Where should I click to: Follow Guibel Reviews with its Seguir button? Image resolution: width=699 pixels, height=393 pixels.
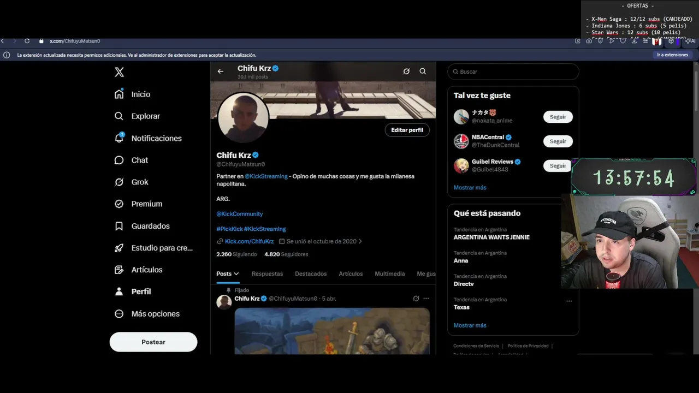[558, 166]
